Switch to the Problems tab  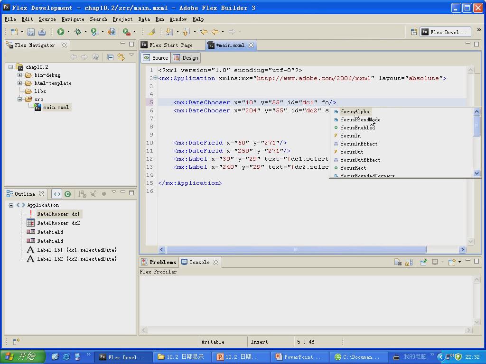pyautogui.click(x=159, y=262)
